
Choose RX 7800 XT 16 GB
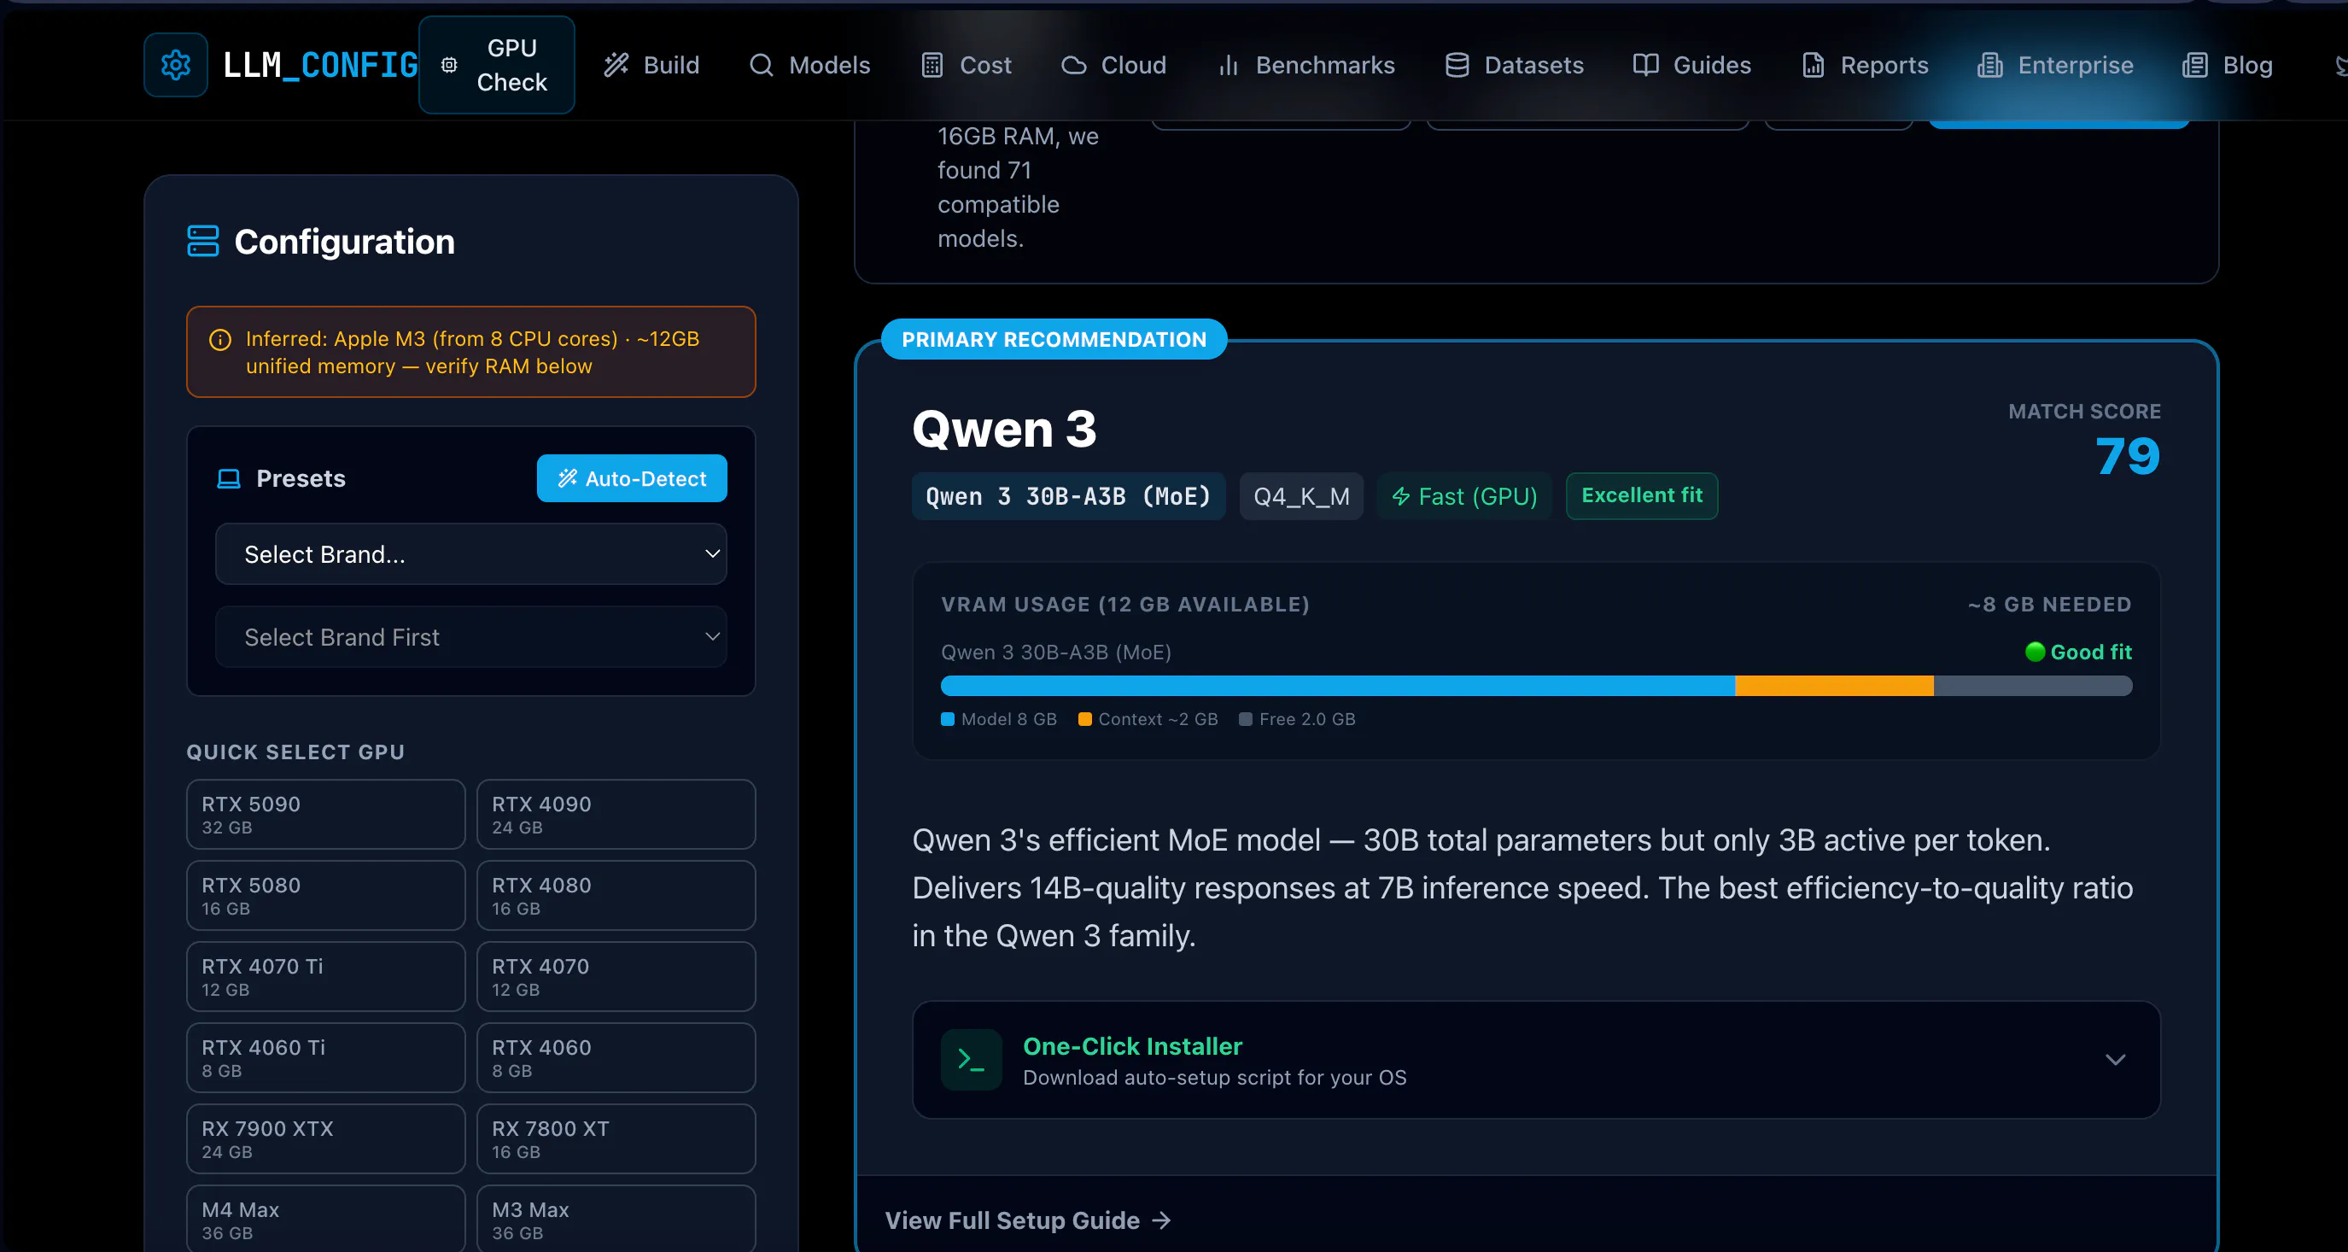616,1139
